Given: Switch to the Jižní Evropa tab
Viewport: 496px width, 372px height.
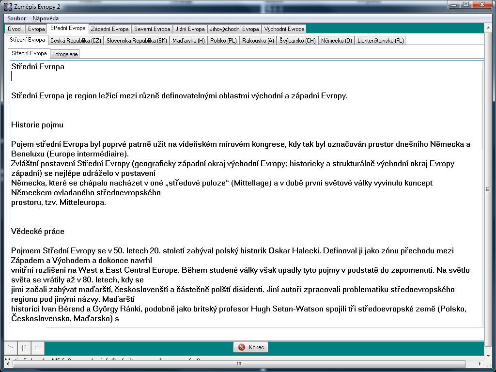Looking at the screenshot, I should click(190, 29).
